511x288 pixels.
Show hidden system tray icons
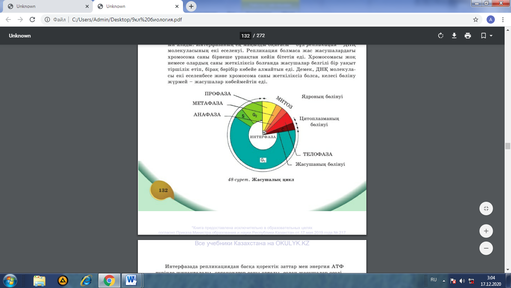click(444, 280)
